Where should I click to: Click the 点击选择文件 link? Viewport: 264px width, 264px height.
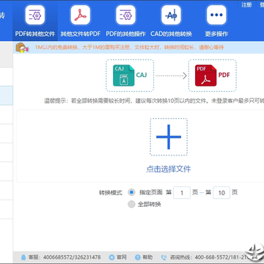coord(169,169)
